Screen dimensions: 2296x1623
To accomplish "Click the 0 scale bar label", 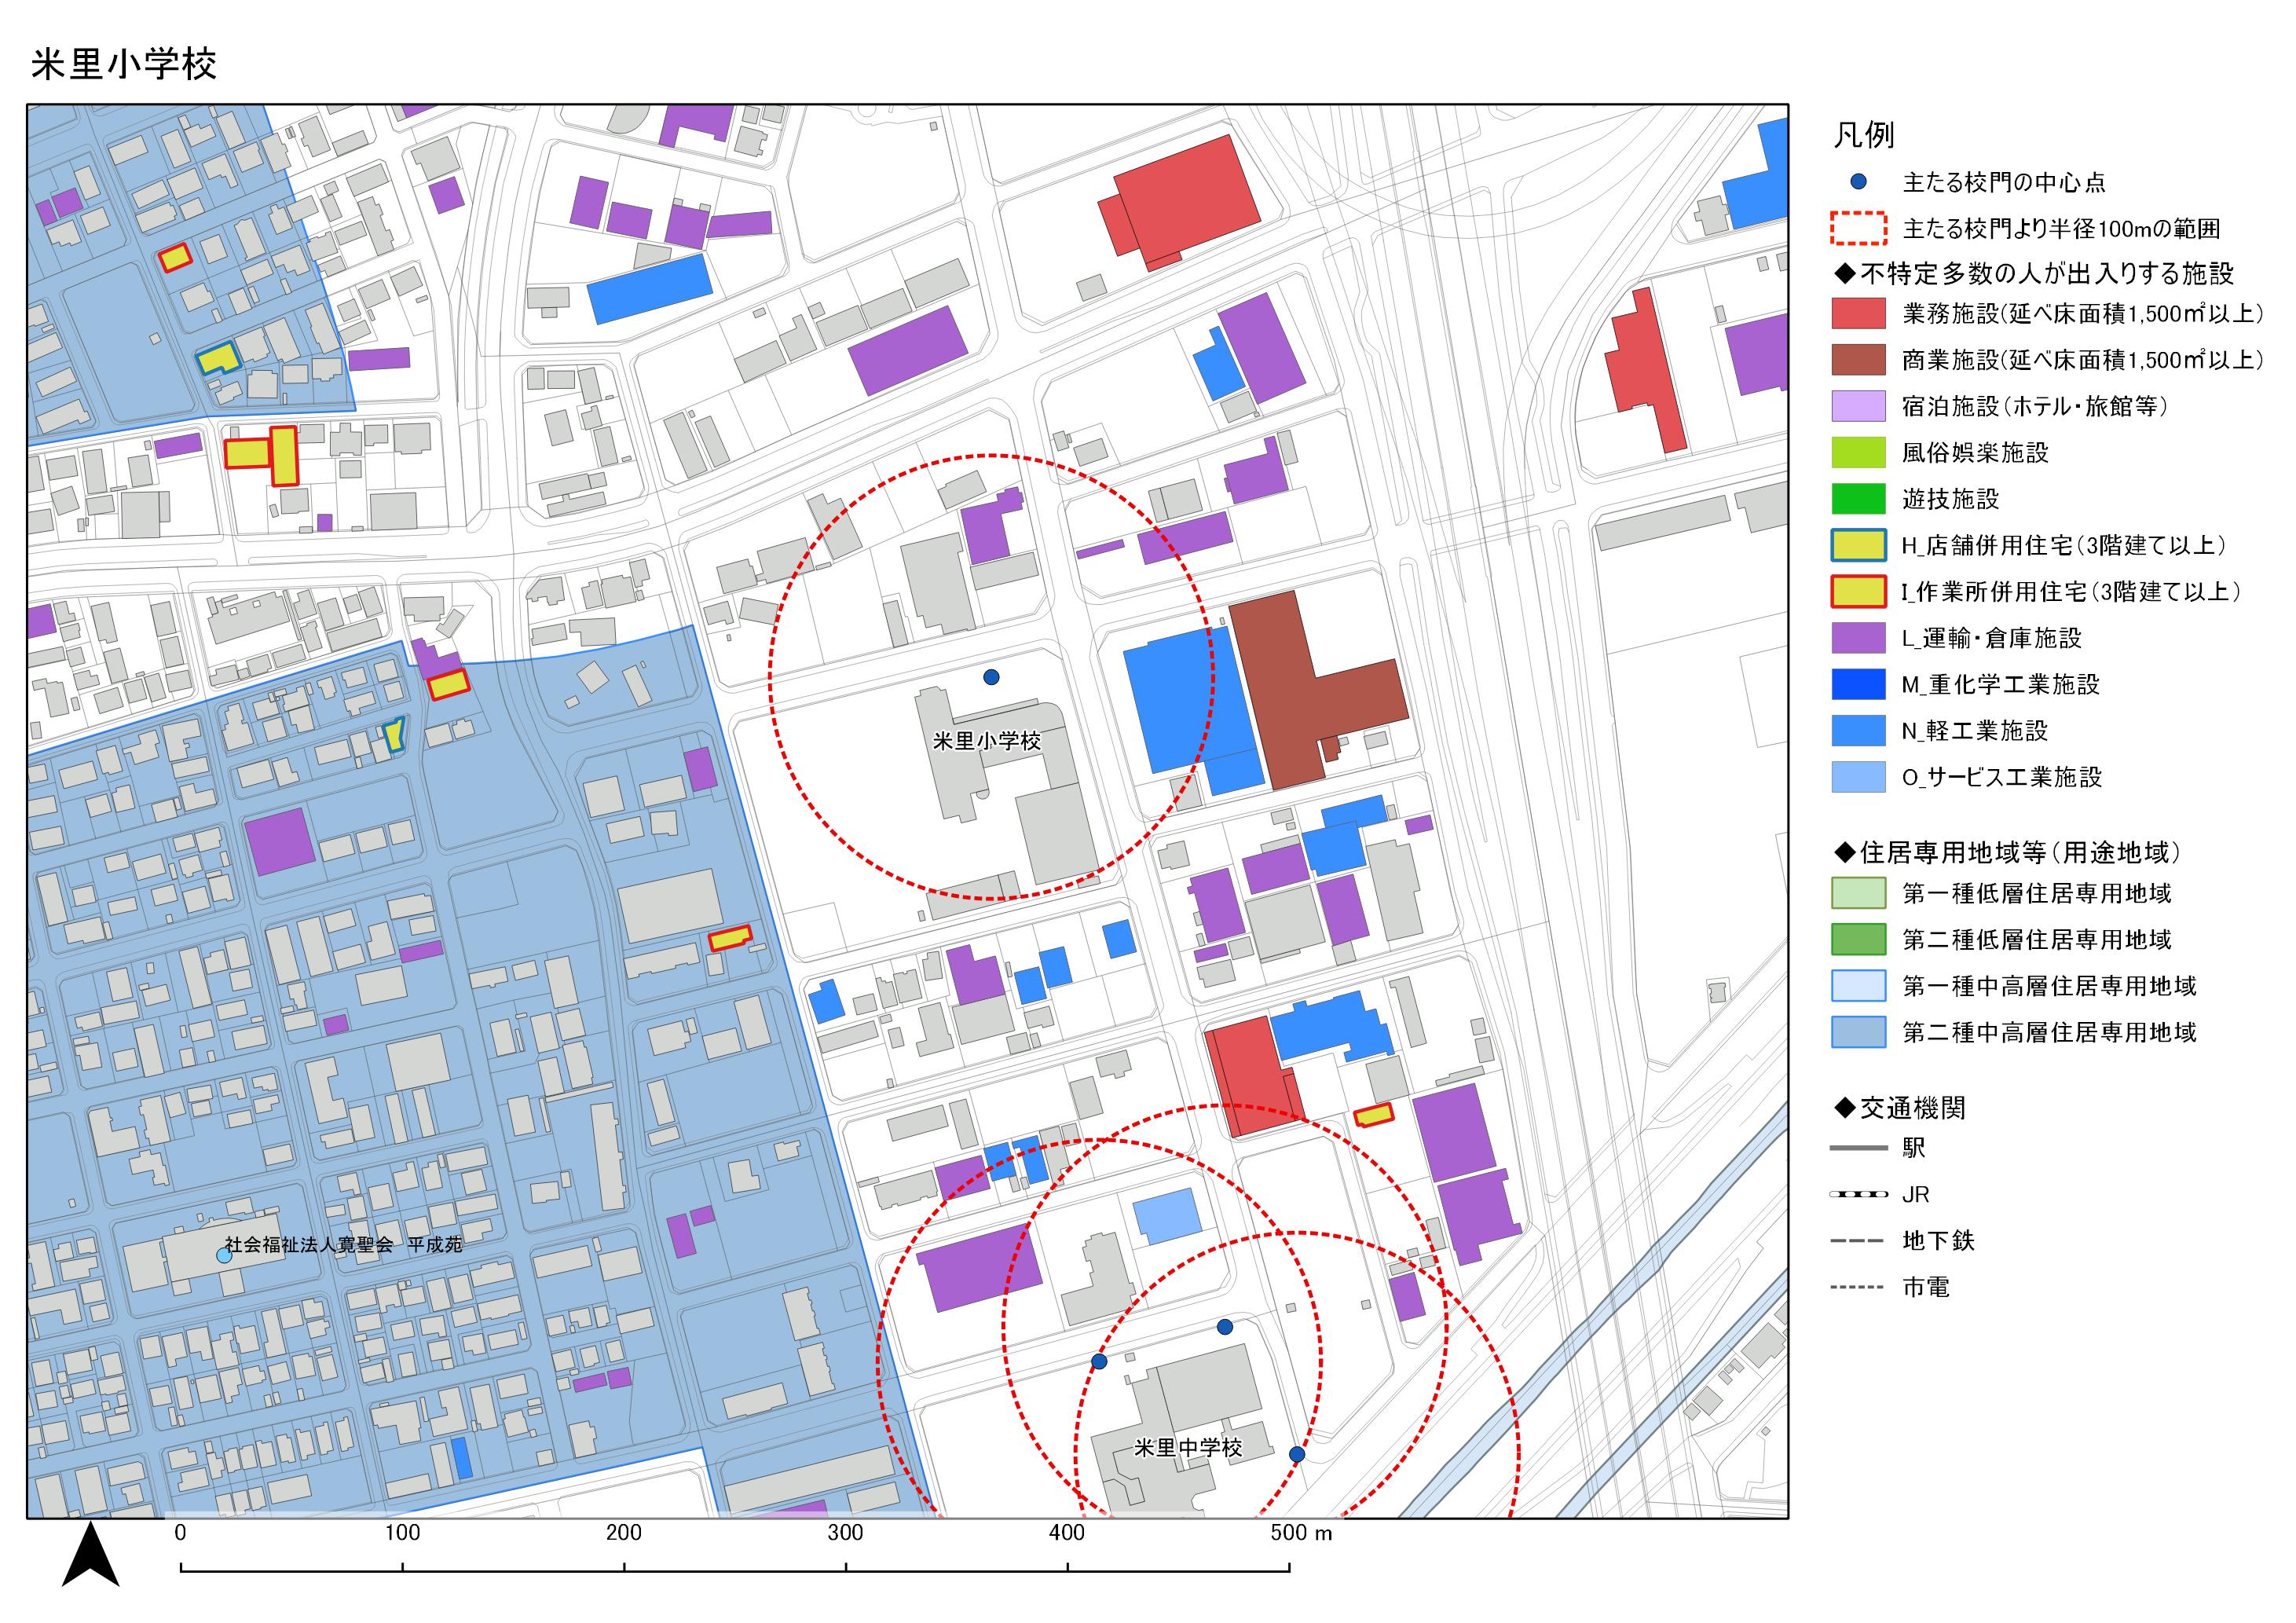I will pos(180,1533).
